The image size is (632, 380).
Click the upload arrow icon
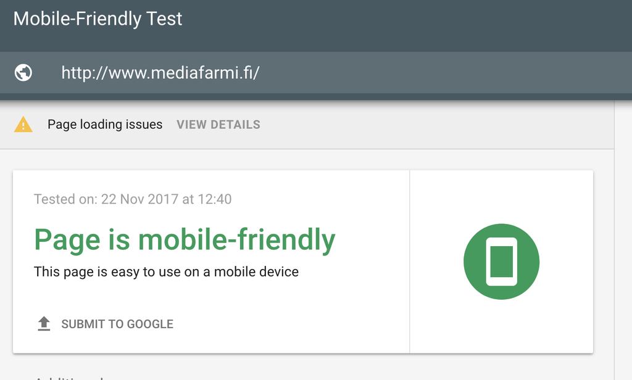click(44, 324)
